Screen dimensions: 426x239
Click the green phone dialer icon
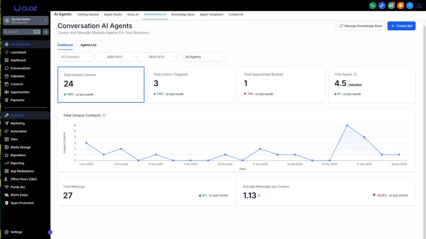point(372,5)
